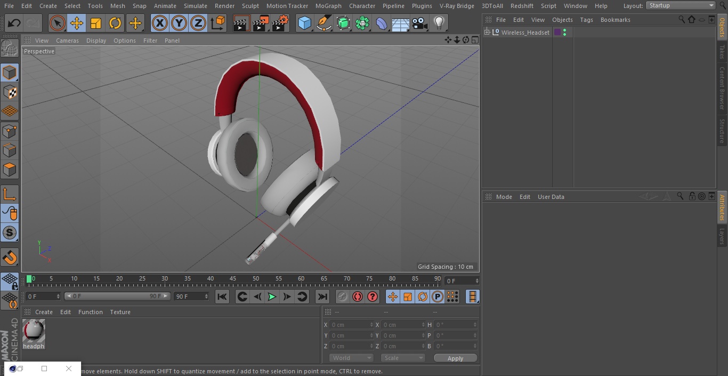Toggle Y axis lock
Screen dimensions: 728x376
[x=179, y=23]
